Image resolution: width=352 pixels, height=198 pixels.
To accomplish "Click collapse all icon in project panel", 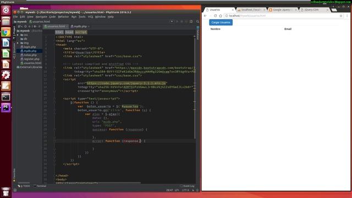I will [29, 26].
